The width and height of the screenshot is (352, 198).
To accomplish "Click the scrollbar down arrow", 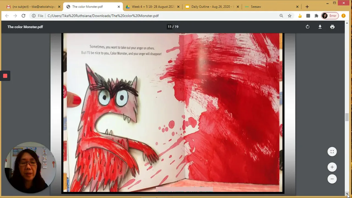I will pyautogui.click(x=347, y=194).
